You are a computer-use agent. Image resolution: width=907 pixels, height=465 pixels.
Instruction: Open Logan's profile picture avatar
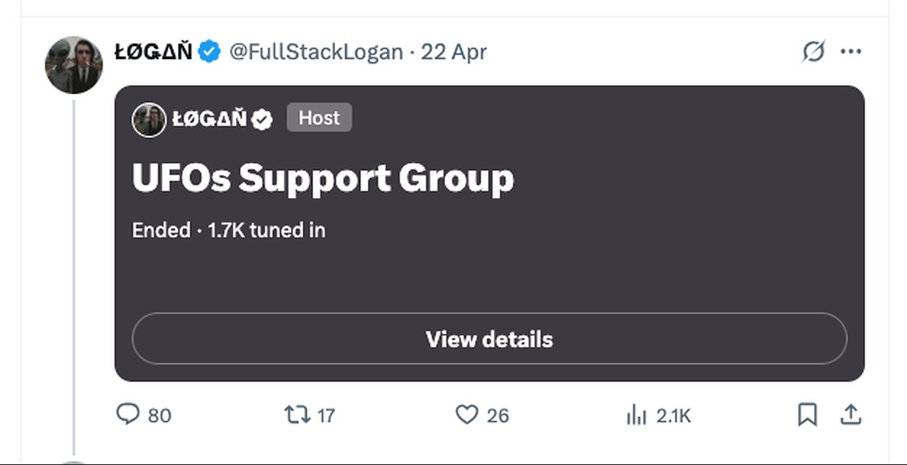click(x=74, y=65)
